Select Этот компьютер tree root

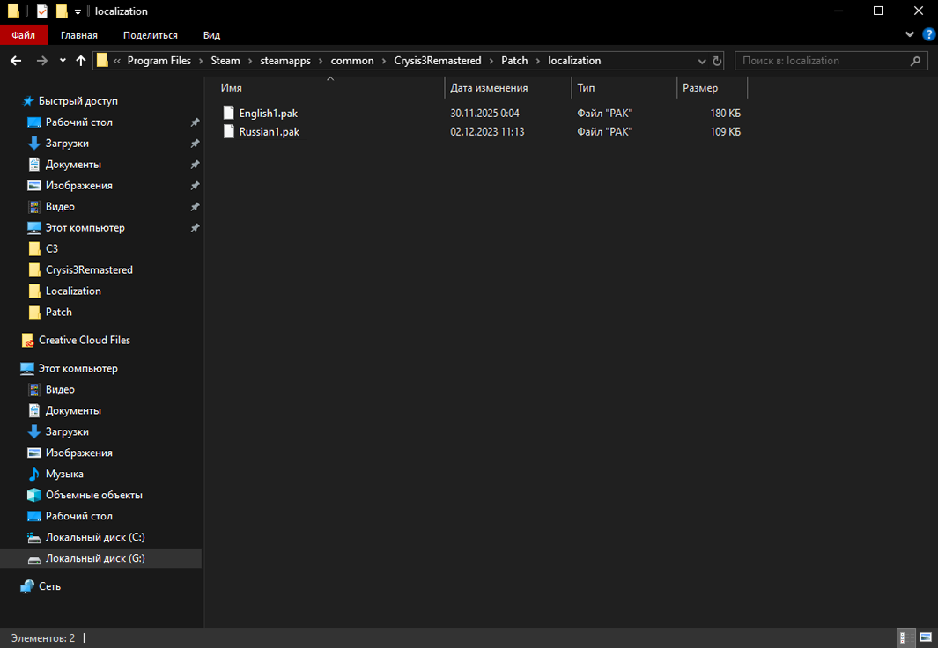coord(78,368)
